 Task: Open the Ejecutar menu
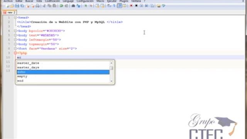112,1
